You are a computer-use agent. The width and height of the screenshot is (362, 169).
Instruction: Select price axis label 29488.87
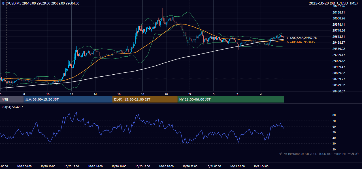pyautogui.click(x=338, y=43)
